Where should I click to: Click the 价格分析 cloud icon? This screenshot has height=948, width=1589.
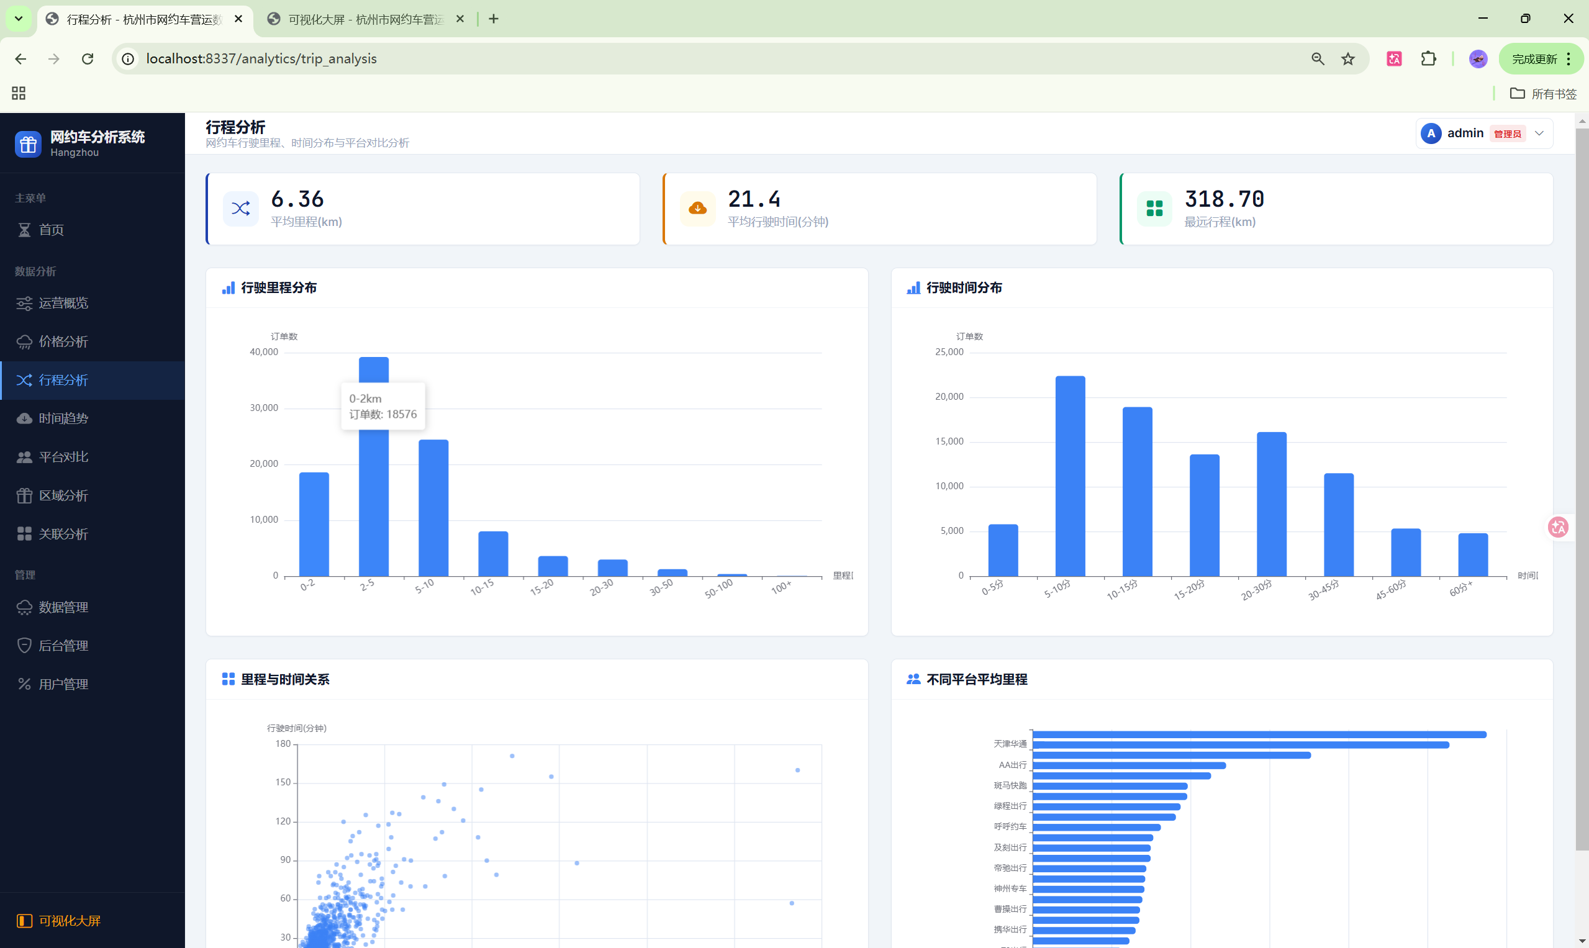point(24,342)
